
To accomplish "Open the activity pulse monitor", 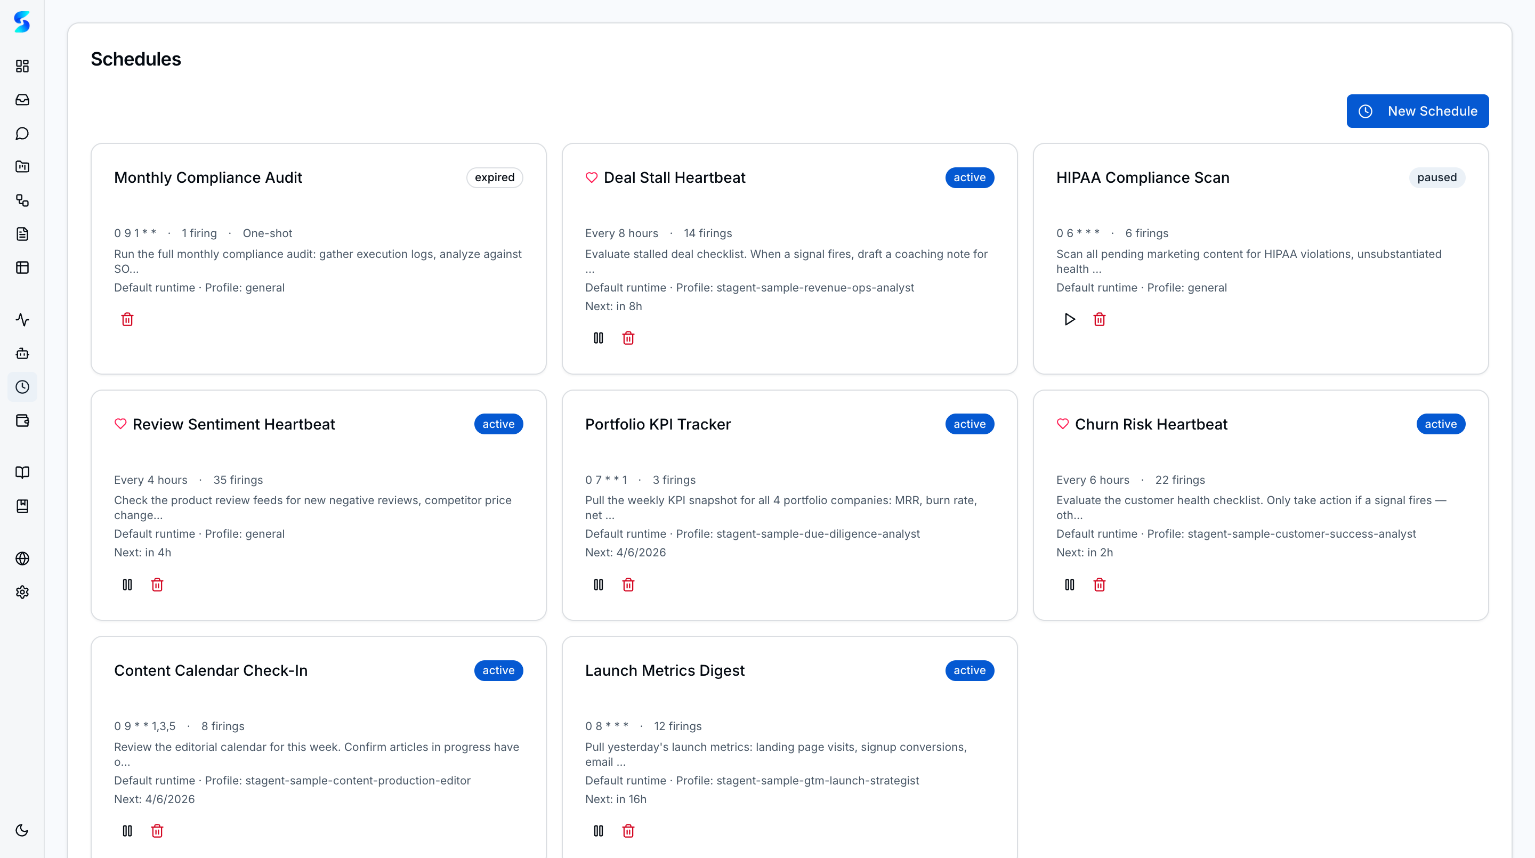I will [x=22, y=320].
